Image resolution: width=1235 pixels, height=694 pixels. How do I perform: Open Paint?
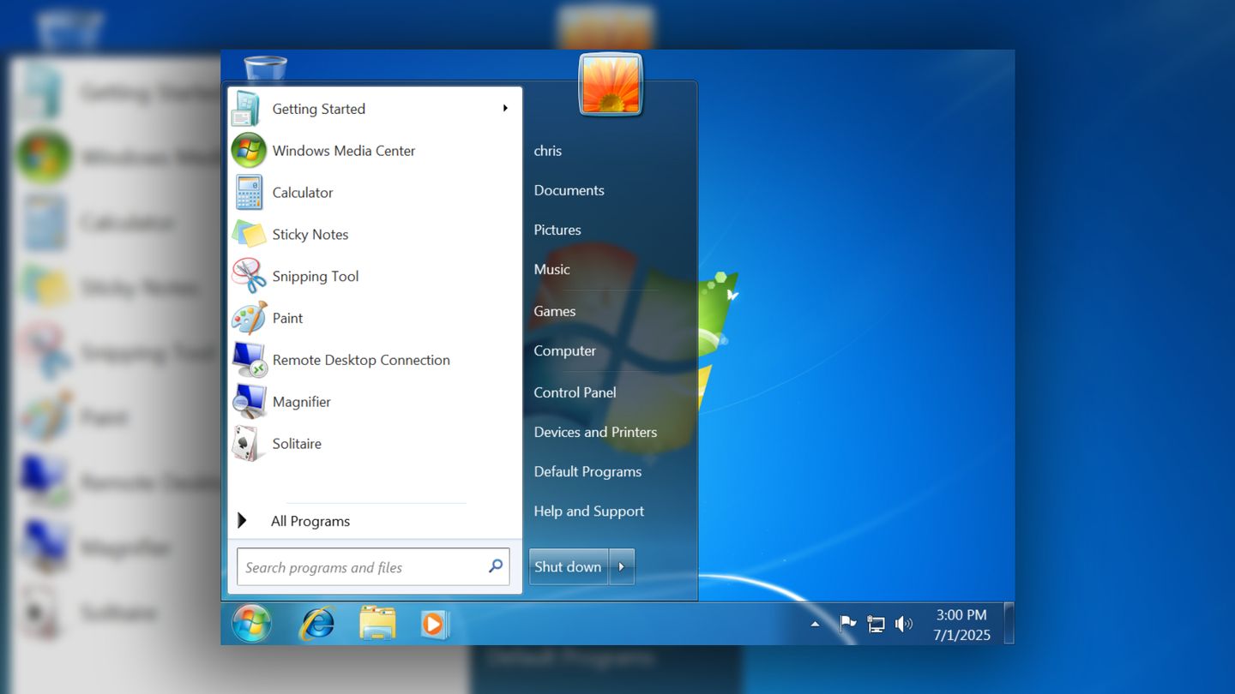[287, 318]
